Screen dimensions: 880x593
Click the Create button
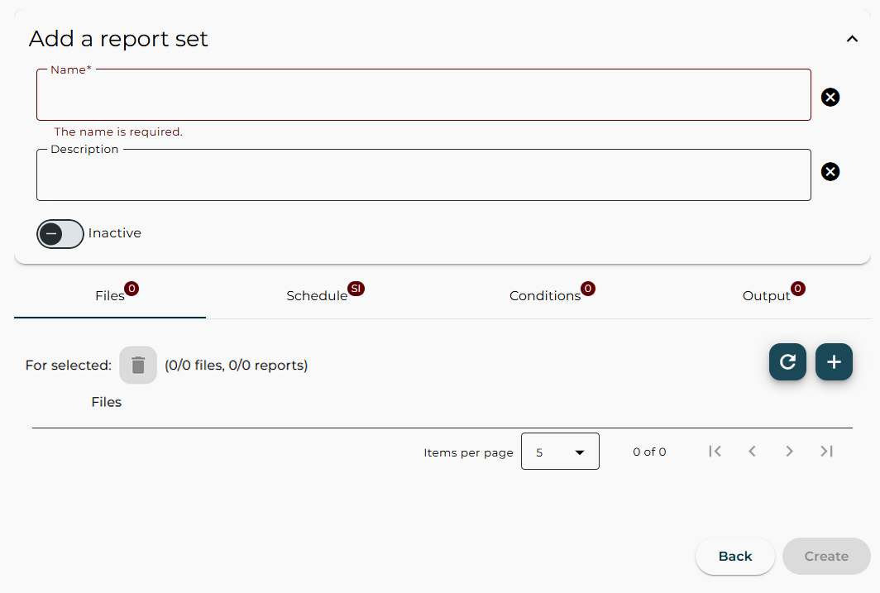tap(825, 556)
